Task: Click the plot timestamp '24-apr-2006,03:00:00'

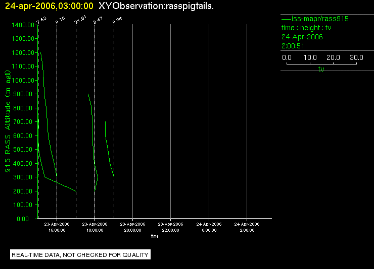Action: coord(49,6)
